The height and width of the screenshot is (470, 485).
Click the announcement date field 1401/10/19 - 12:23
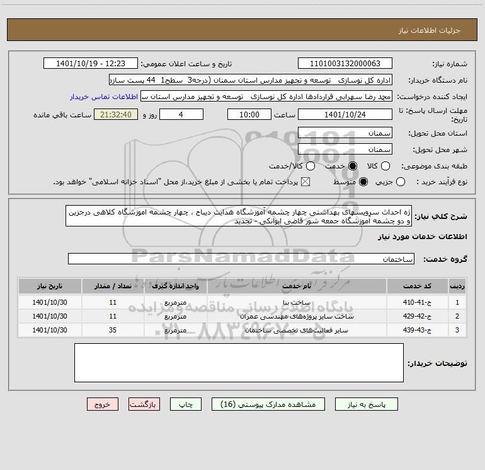tap(91, 64)
